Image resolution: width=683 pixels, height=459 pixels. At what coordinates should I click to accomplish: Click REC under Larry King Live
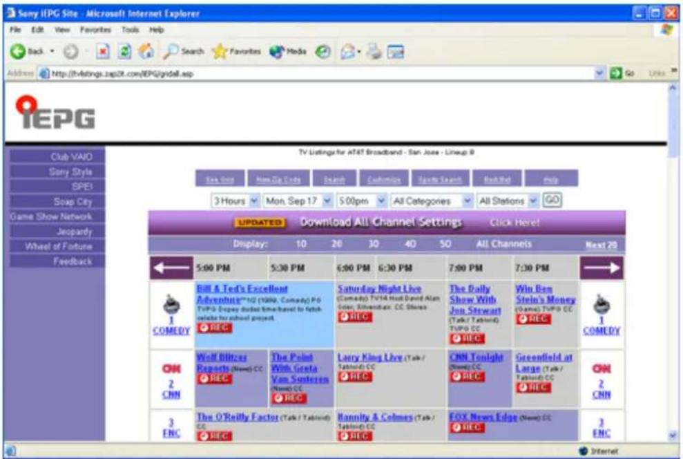356,377
